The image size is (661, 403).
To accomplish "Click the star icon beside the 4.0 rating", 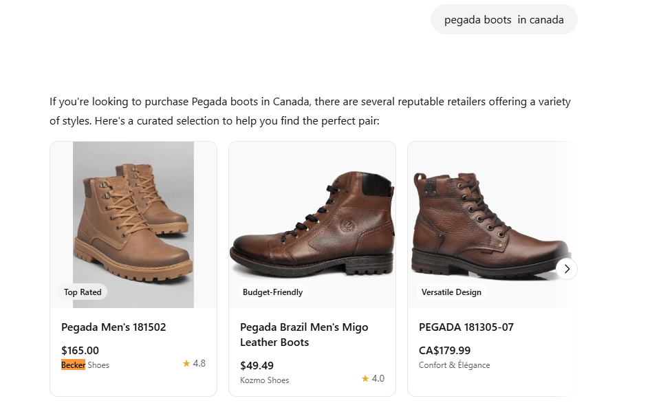I will coord(365,379).
